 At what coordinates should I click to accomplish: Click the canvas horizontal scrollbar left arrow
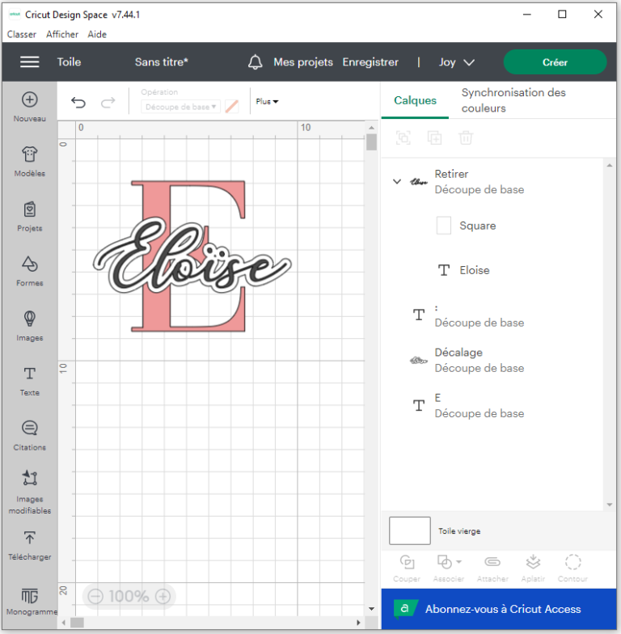(x=63, y=623)
